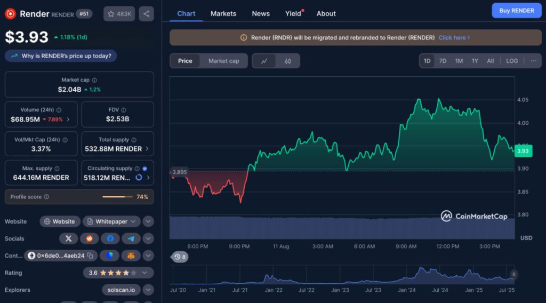The image size is (546, 303).
Task: Open the Reddit social link
Action: click(x=89, y=238)
